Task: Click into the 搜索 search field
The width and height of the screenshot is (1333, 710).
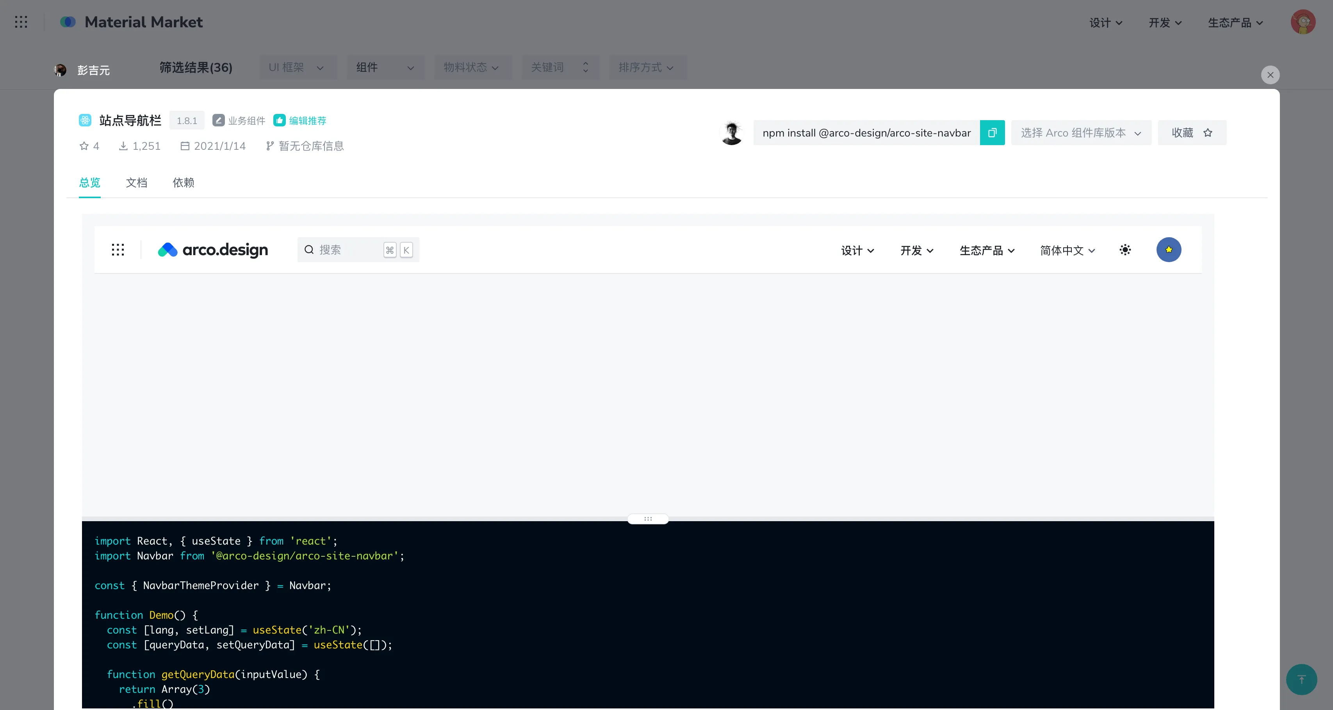Action: click(x=358, y=250)
